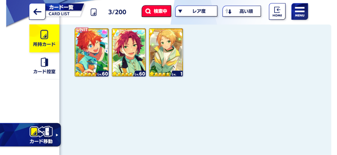Open the HOME exit icon
The height and width of the screenshot is (155, 337).
(x=277, y=12)
